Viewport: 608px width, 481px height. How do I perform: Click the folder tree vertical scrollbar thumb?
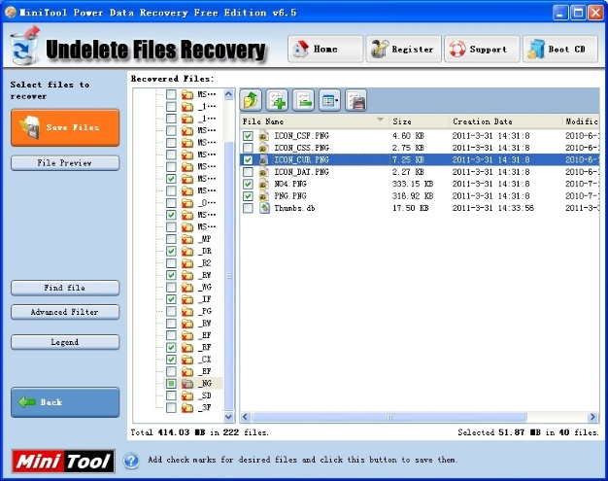click(229, 276)
